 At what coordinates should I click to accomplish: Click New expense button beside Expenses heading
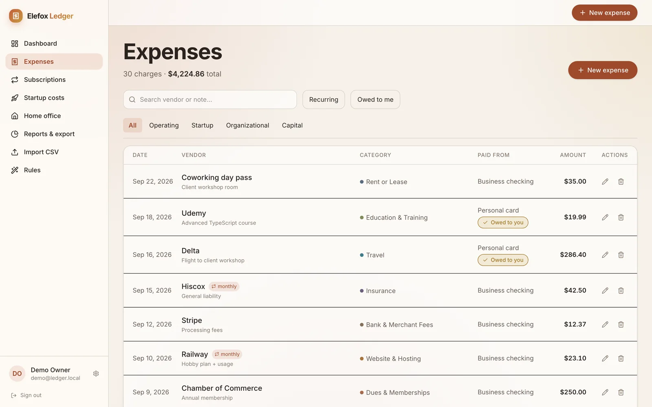pyautogui.click(x=603, y=70)
